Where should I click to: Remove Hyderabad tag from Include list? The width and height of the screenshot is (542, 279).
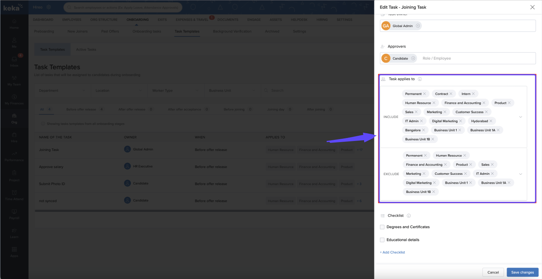(491, 121)
